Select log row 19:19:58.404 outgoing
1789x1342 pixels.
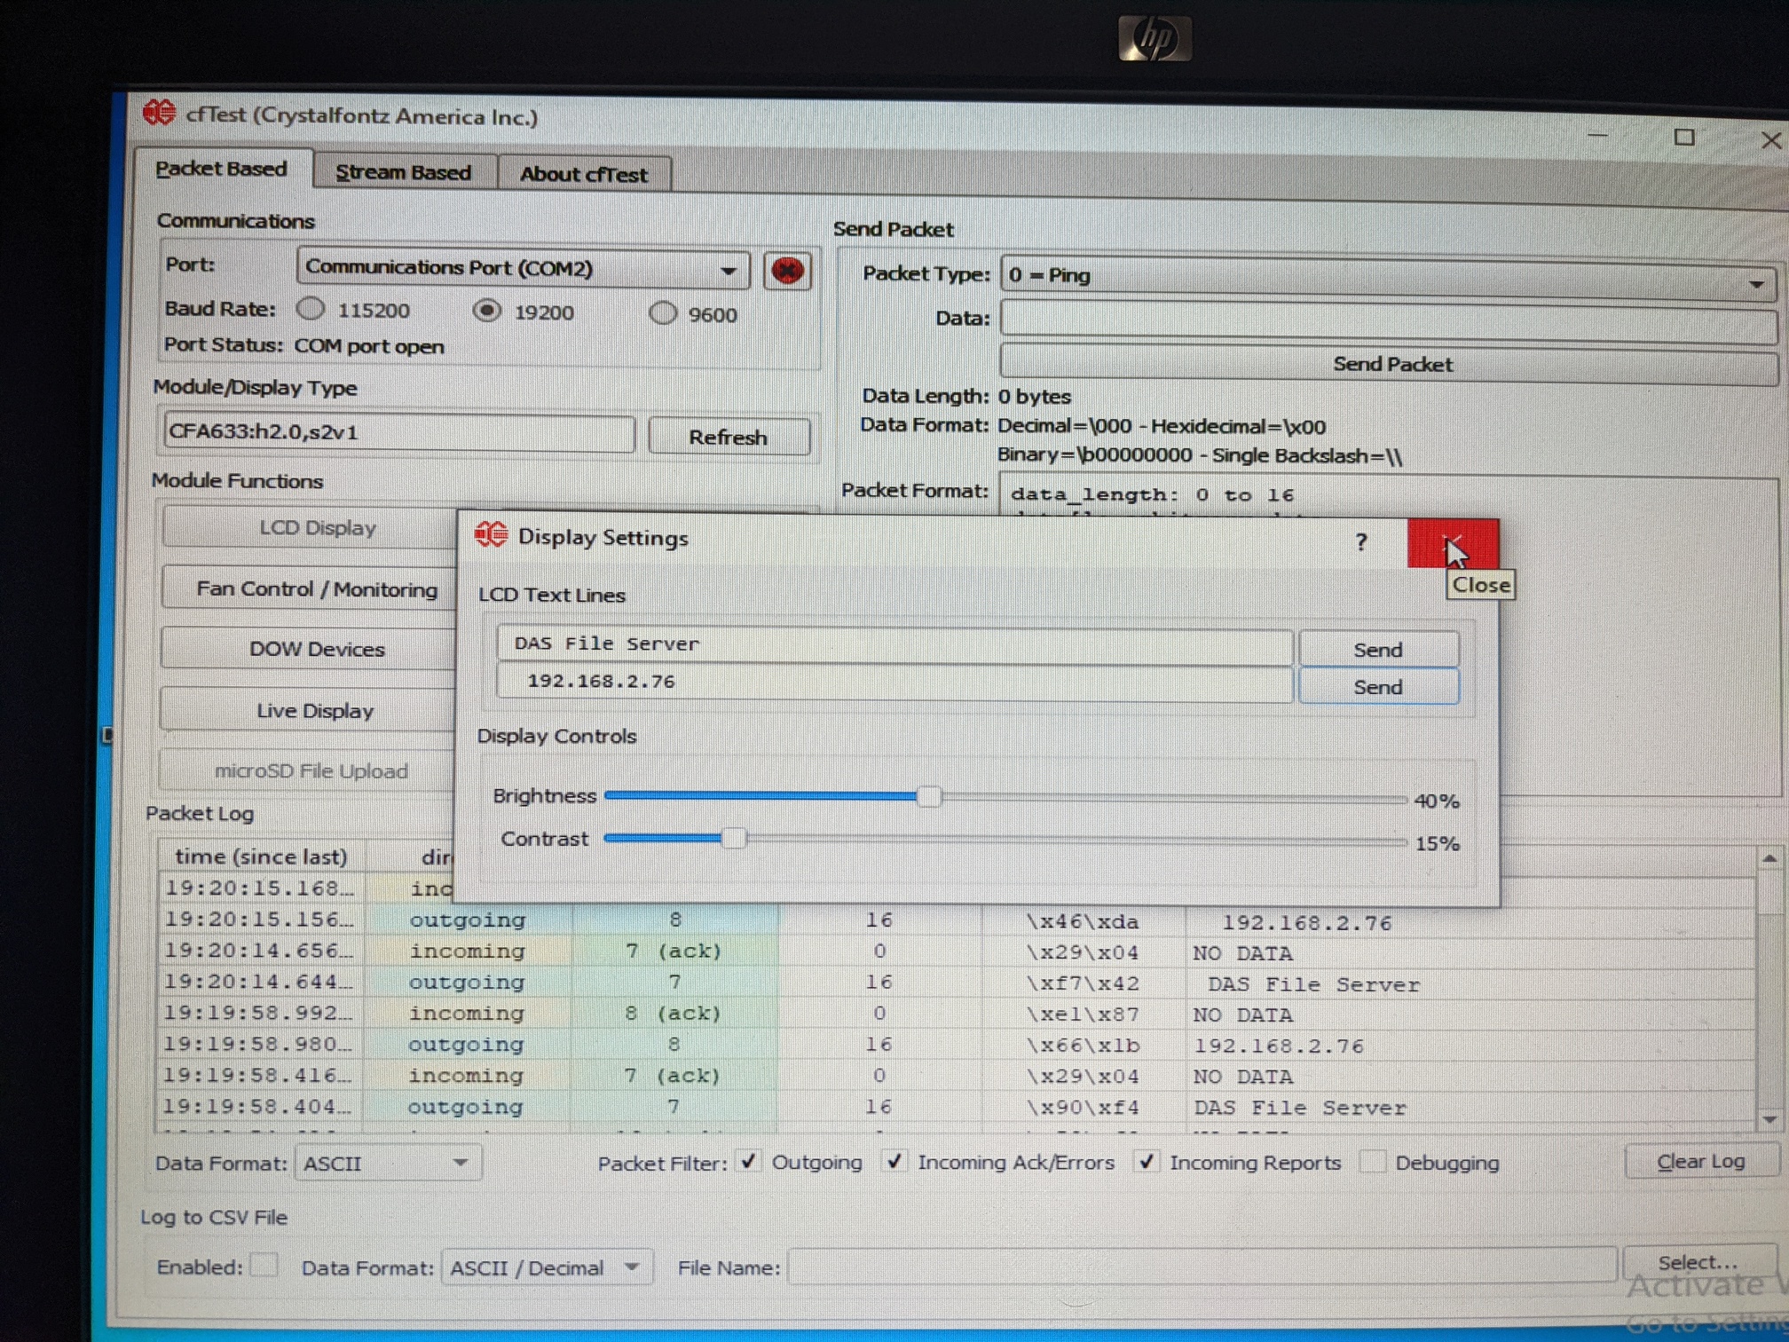[957, 1107]
